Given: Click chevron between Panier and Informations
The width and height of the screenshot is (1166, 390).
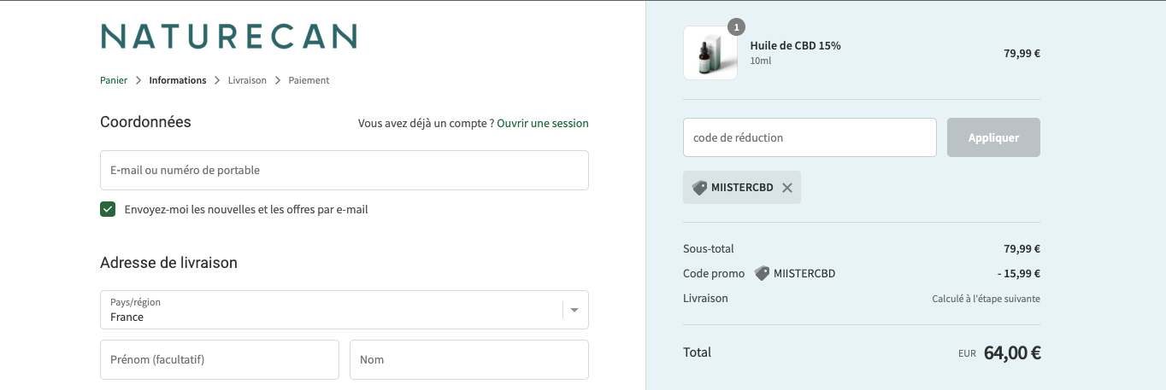Looking at the screenshot, I should 138,80.
